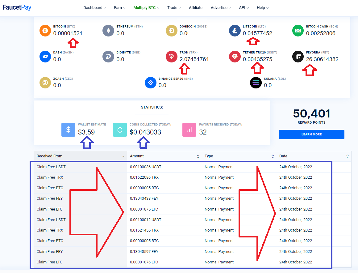Click the STATISTICS: heading

click(152, 107)
